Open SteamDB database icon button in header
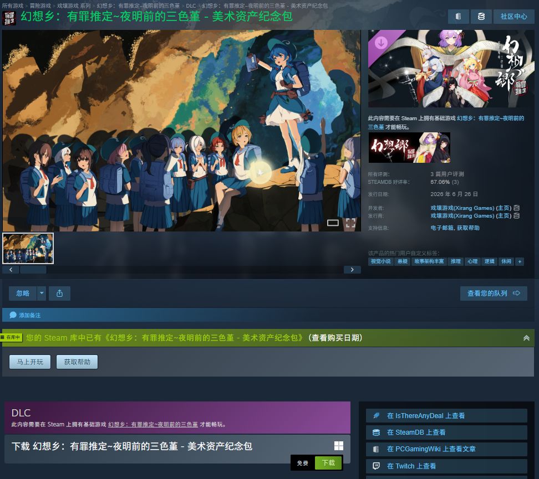Image resolution: width=539 pixels, height=479 pixels. click(481, 17)
